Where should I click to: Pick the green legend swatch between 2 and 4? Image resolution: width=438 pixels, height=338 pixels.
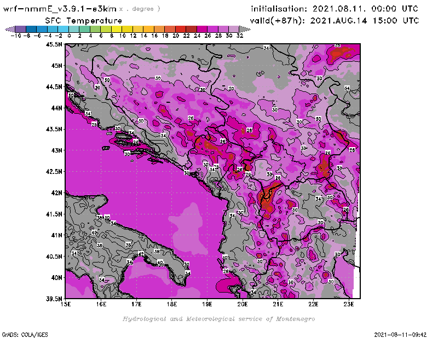point(84,30)
